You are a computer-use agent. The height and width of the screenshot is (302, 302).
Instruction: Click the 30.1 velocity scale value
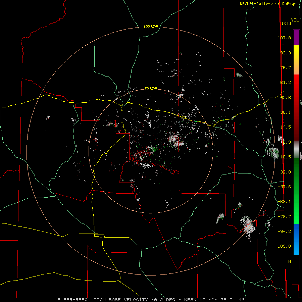click(x=286, y=112)
